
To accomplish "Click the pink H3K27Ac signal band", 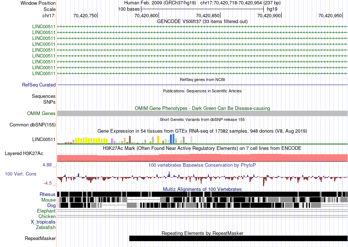I will tap(202, 158).
